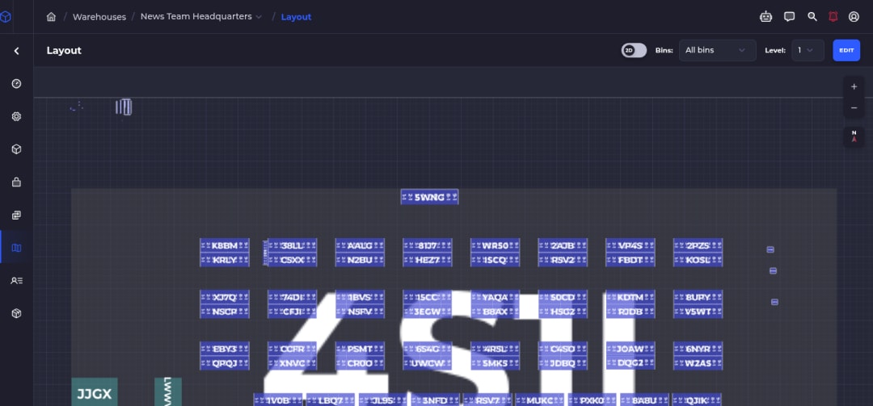Image resolution: width=873 pixels, height=406 pixels.
Task: Select bin 5WNG at the top
Action: point(429,197)
